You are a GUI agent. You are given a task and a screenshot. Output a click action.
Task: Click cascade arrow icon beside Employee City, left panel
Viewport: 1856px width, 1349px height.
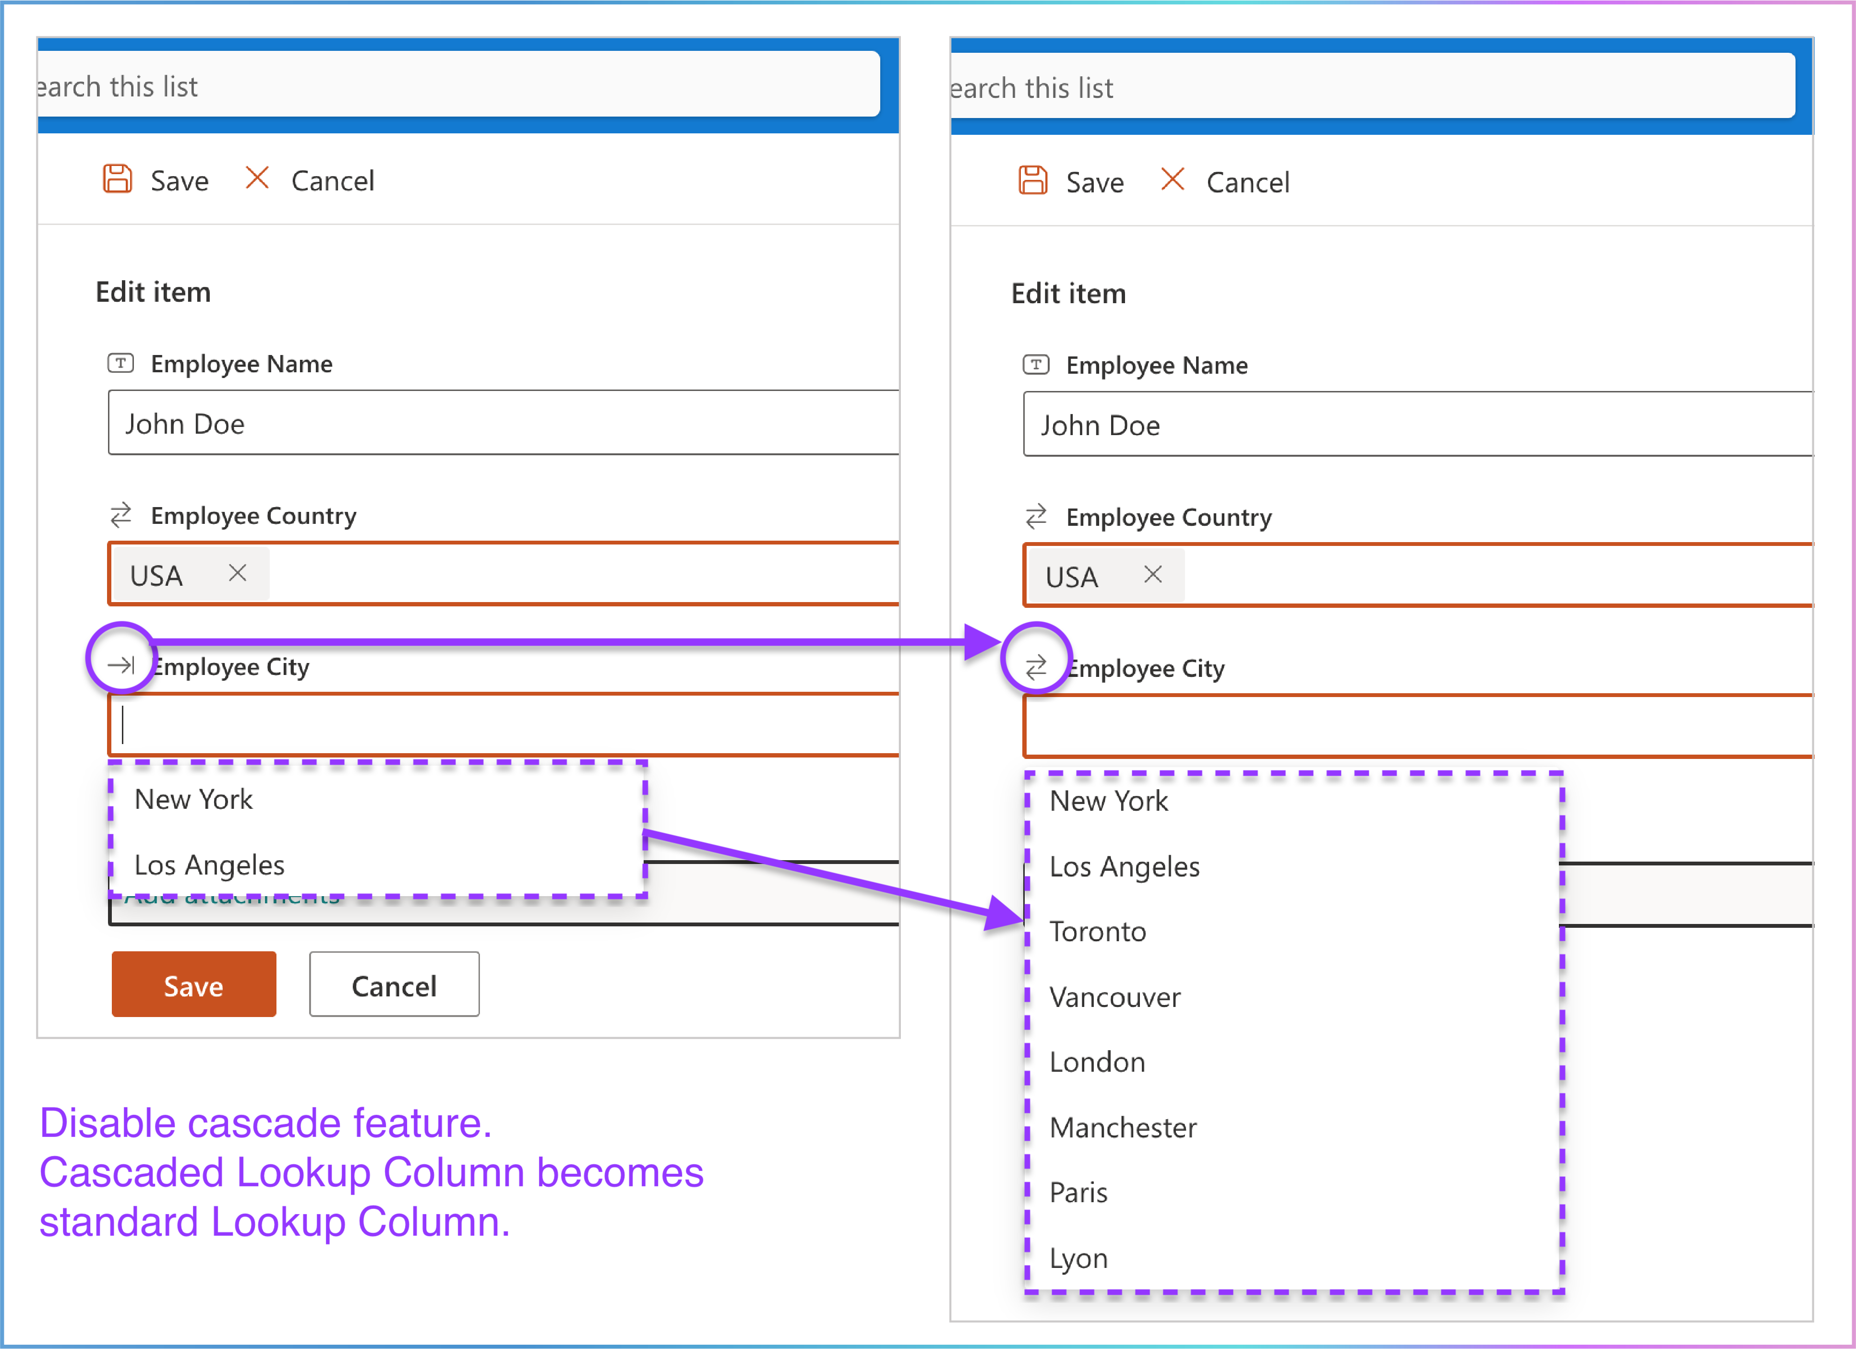point(121,664)
